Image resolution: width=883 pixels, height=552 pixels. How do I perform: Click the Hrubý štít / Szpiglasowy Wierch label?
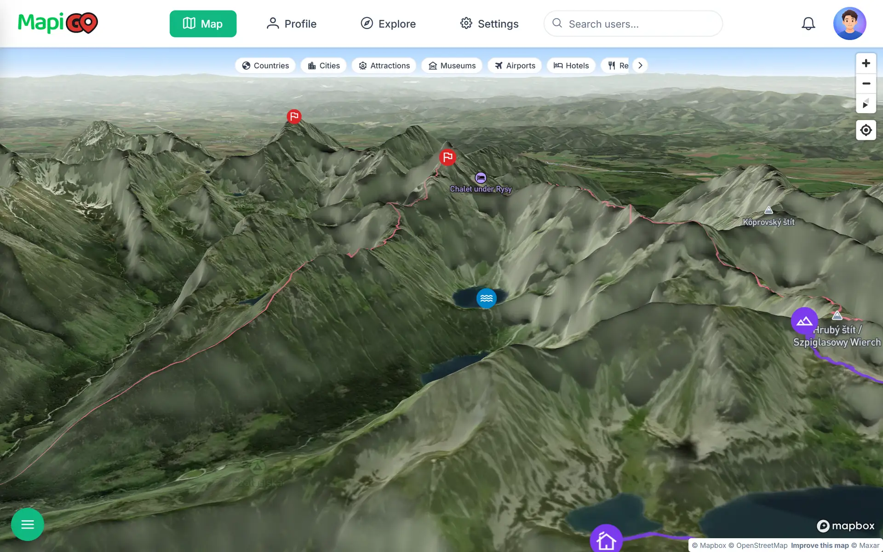pos(837,336)
